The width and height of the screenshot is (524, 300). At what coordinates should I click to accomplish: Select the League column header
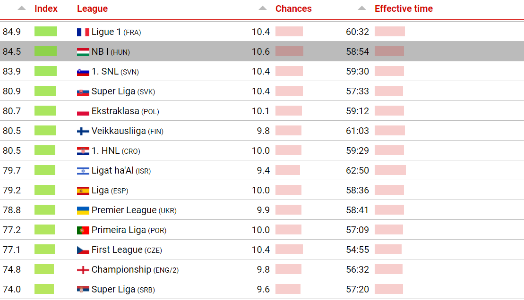[92, 8]
